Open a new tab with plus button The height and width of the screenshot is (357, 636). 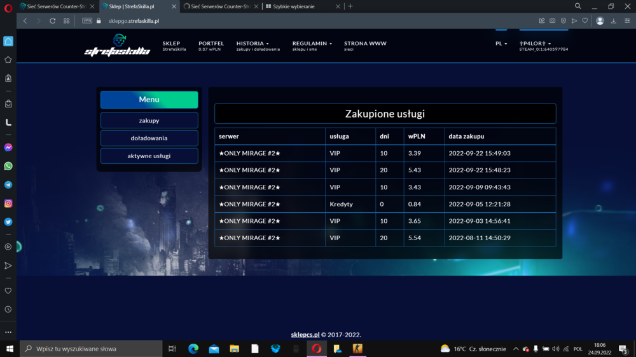[350, 6]
